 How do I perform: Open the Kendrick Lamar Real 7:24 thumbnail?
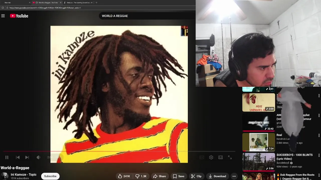[x=259, y=142]
